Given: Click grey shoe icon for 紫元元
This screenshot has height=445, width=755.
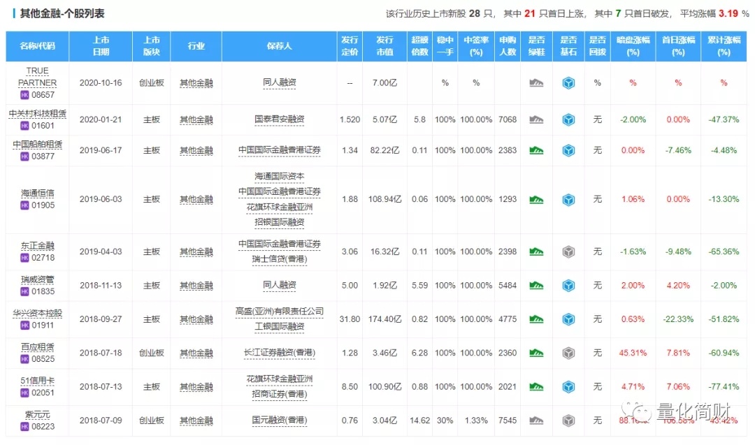Looking at the screenshot, I should 536,421.
